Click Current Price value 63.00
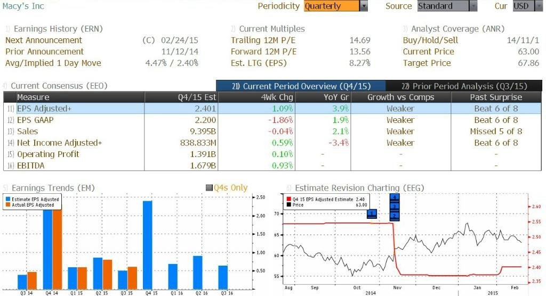The image size is (546, 296). 528,52
